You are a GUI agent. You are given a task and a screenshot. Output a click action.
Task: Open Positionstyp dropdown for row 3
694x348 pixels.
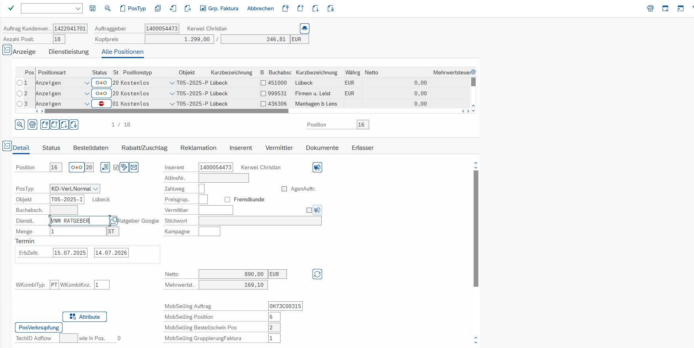pyautogui.click(x=172, y=104)
